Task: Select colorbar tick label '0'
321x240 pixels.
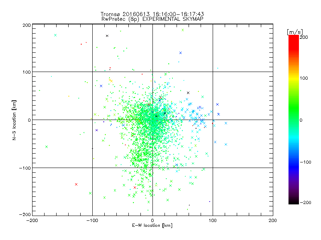Action: pyautogui.click(x=301, y=120)
